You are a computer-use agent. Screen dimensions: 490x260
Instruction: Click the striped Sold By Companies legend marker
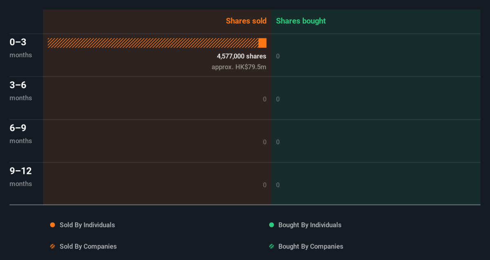[52, 247]
